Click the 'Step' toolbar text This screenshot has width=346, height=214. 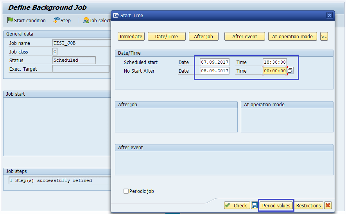tap(66, 20)
